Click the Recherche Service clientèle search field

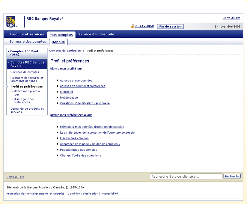click(x=186, y=176)
